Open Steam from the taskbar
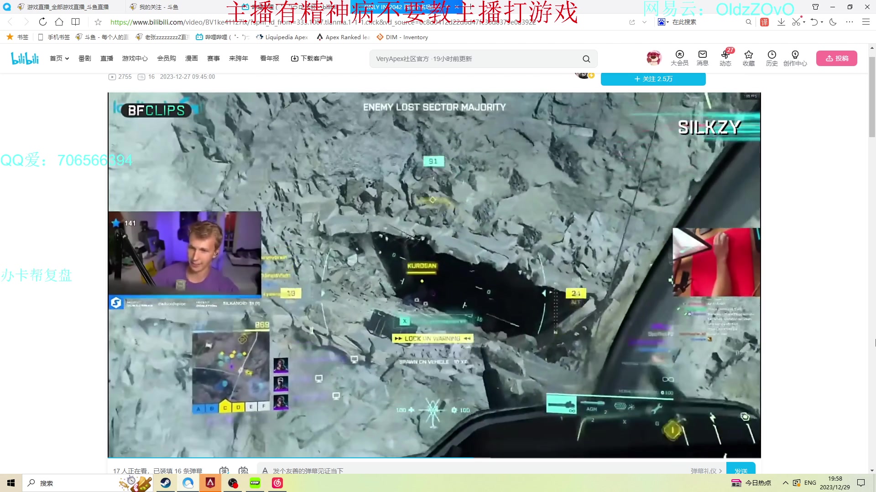This screenshot has height=492, width=876. [x=166, y=483]
